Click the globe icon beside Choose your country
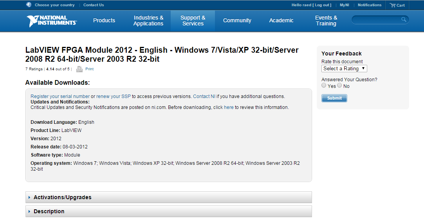The height and width of the screenshot is (223, 424). click(x=29, y=5)
